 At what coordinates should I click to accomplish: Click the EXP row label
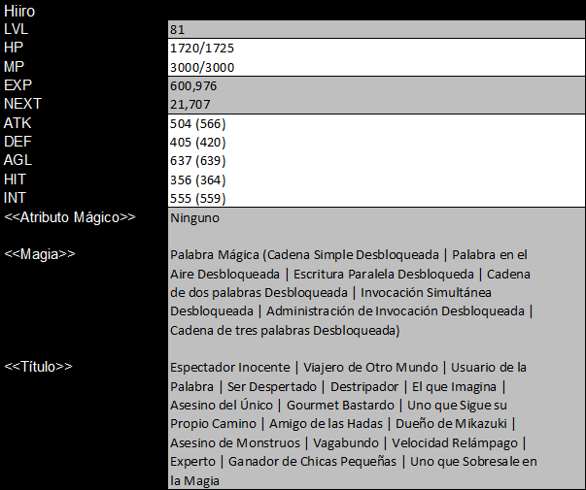[17, 85]
